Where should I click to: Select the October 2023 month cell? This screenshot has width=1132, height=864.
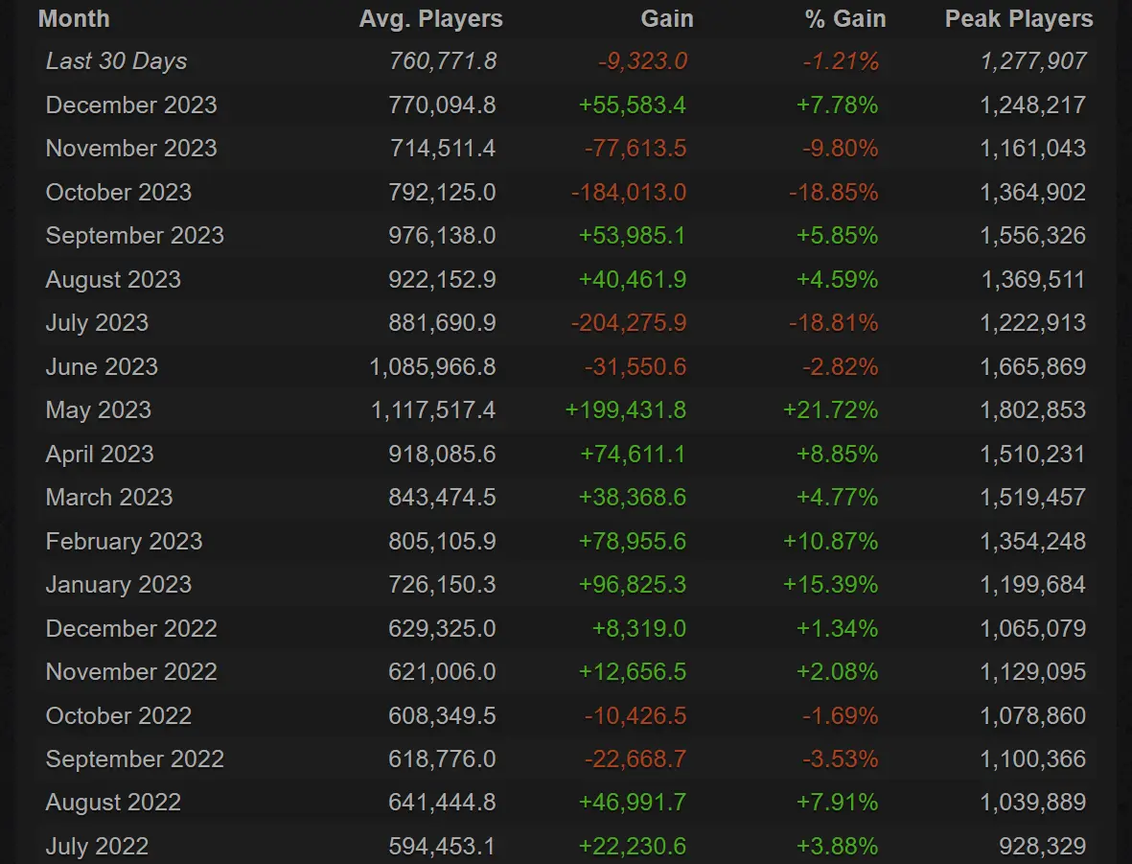point(119,193)
